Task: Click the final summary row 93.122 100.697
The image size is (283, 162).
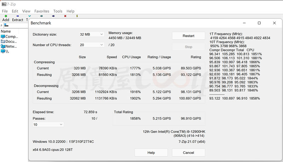Action: (x=235, y=98)
